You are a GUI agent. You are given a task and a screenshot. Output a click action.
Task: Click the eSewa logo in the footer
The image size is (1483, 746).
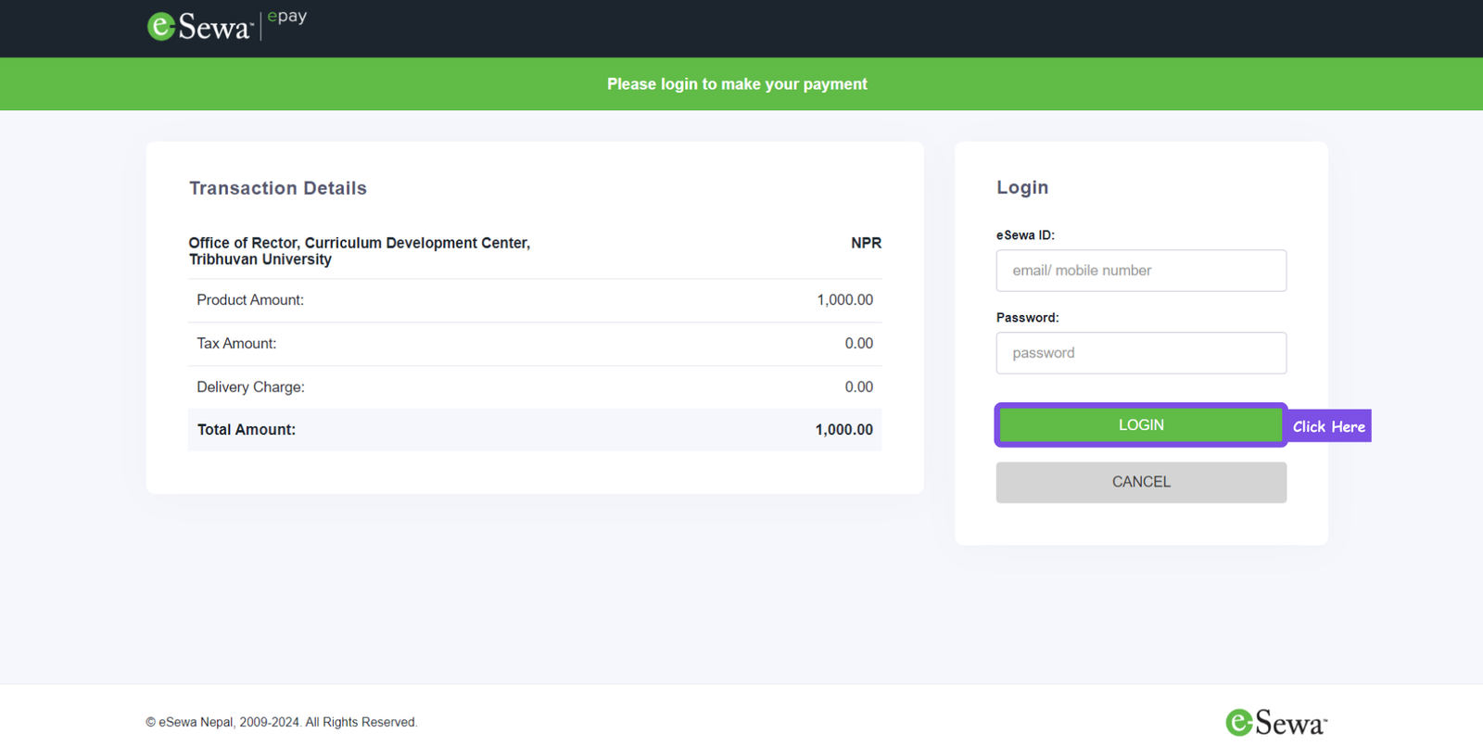1276,722
